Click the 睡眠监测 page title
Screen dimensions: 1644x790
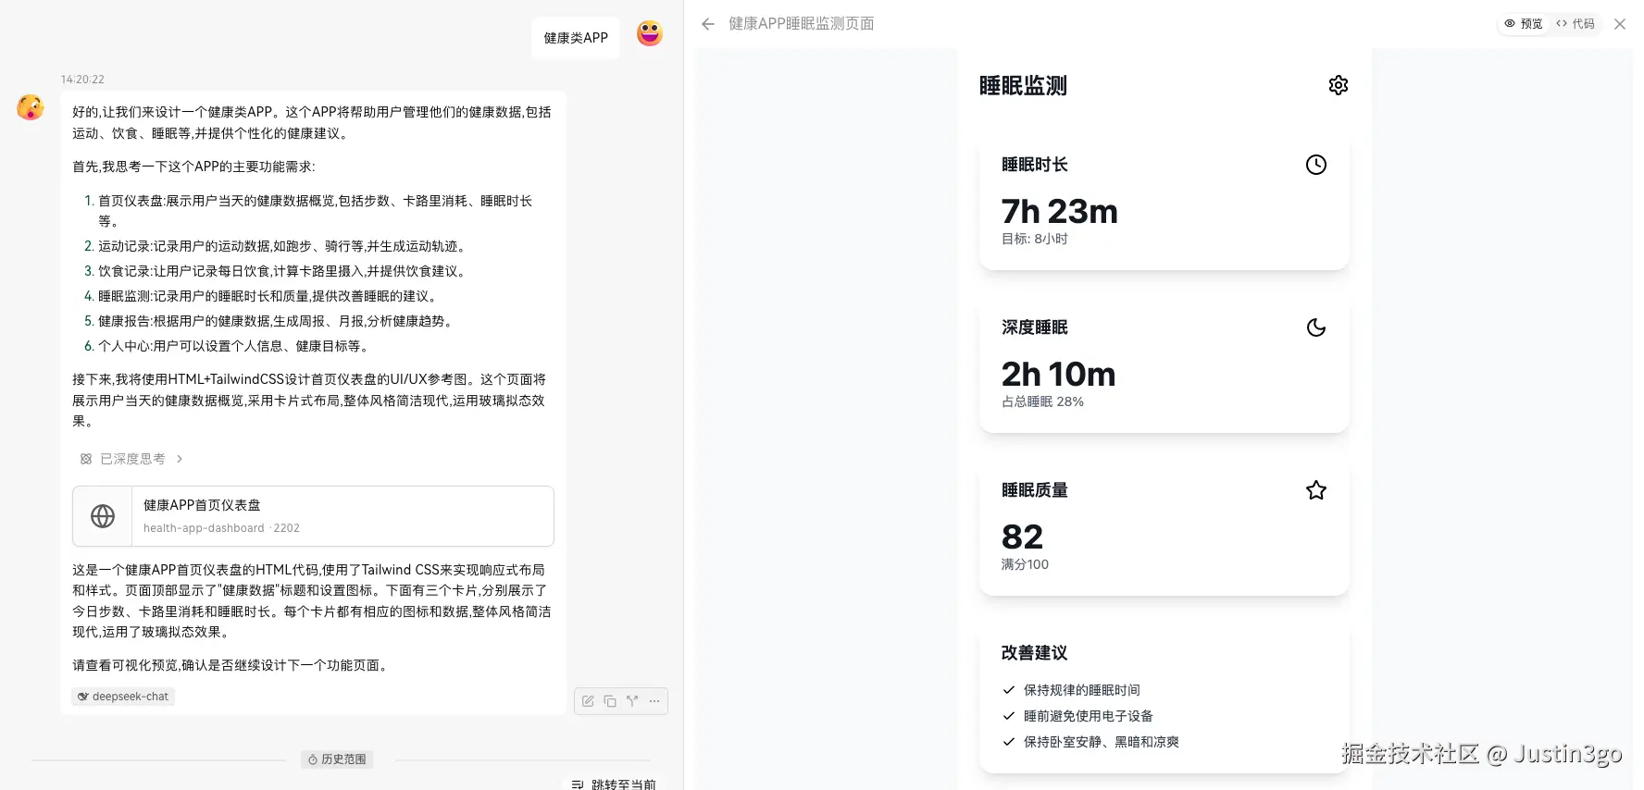point(1023,86)
